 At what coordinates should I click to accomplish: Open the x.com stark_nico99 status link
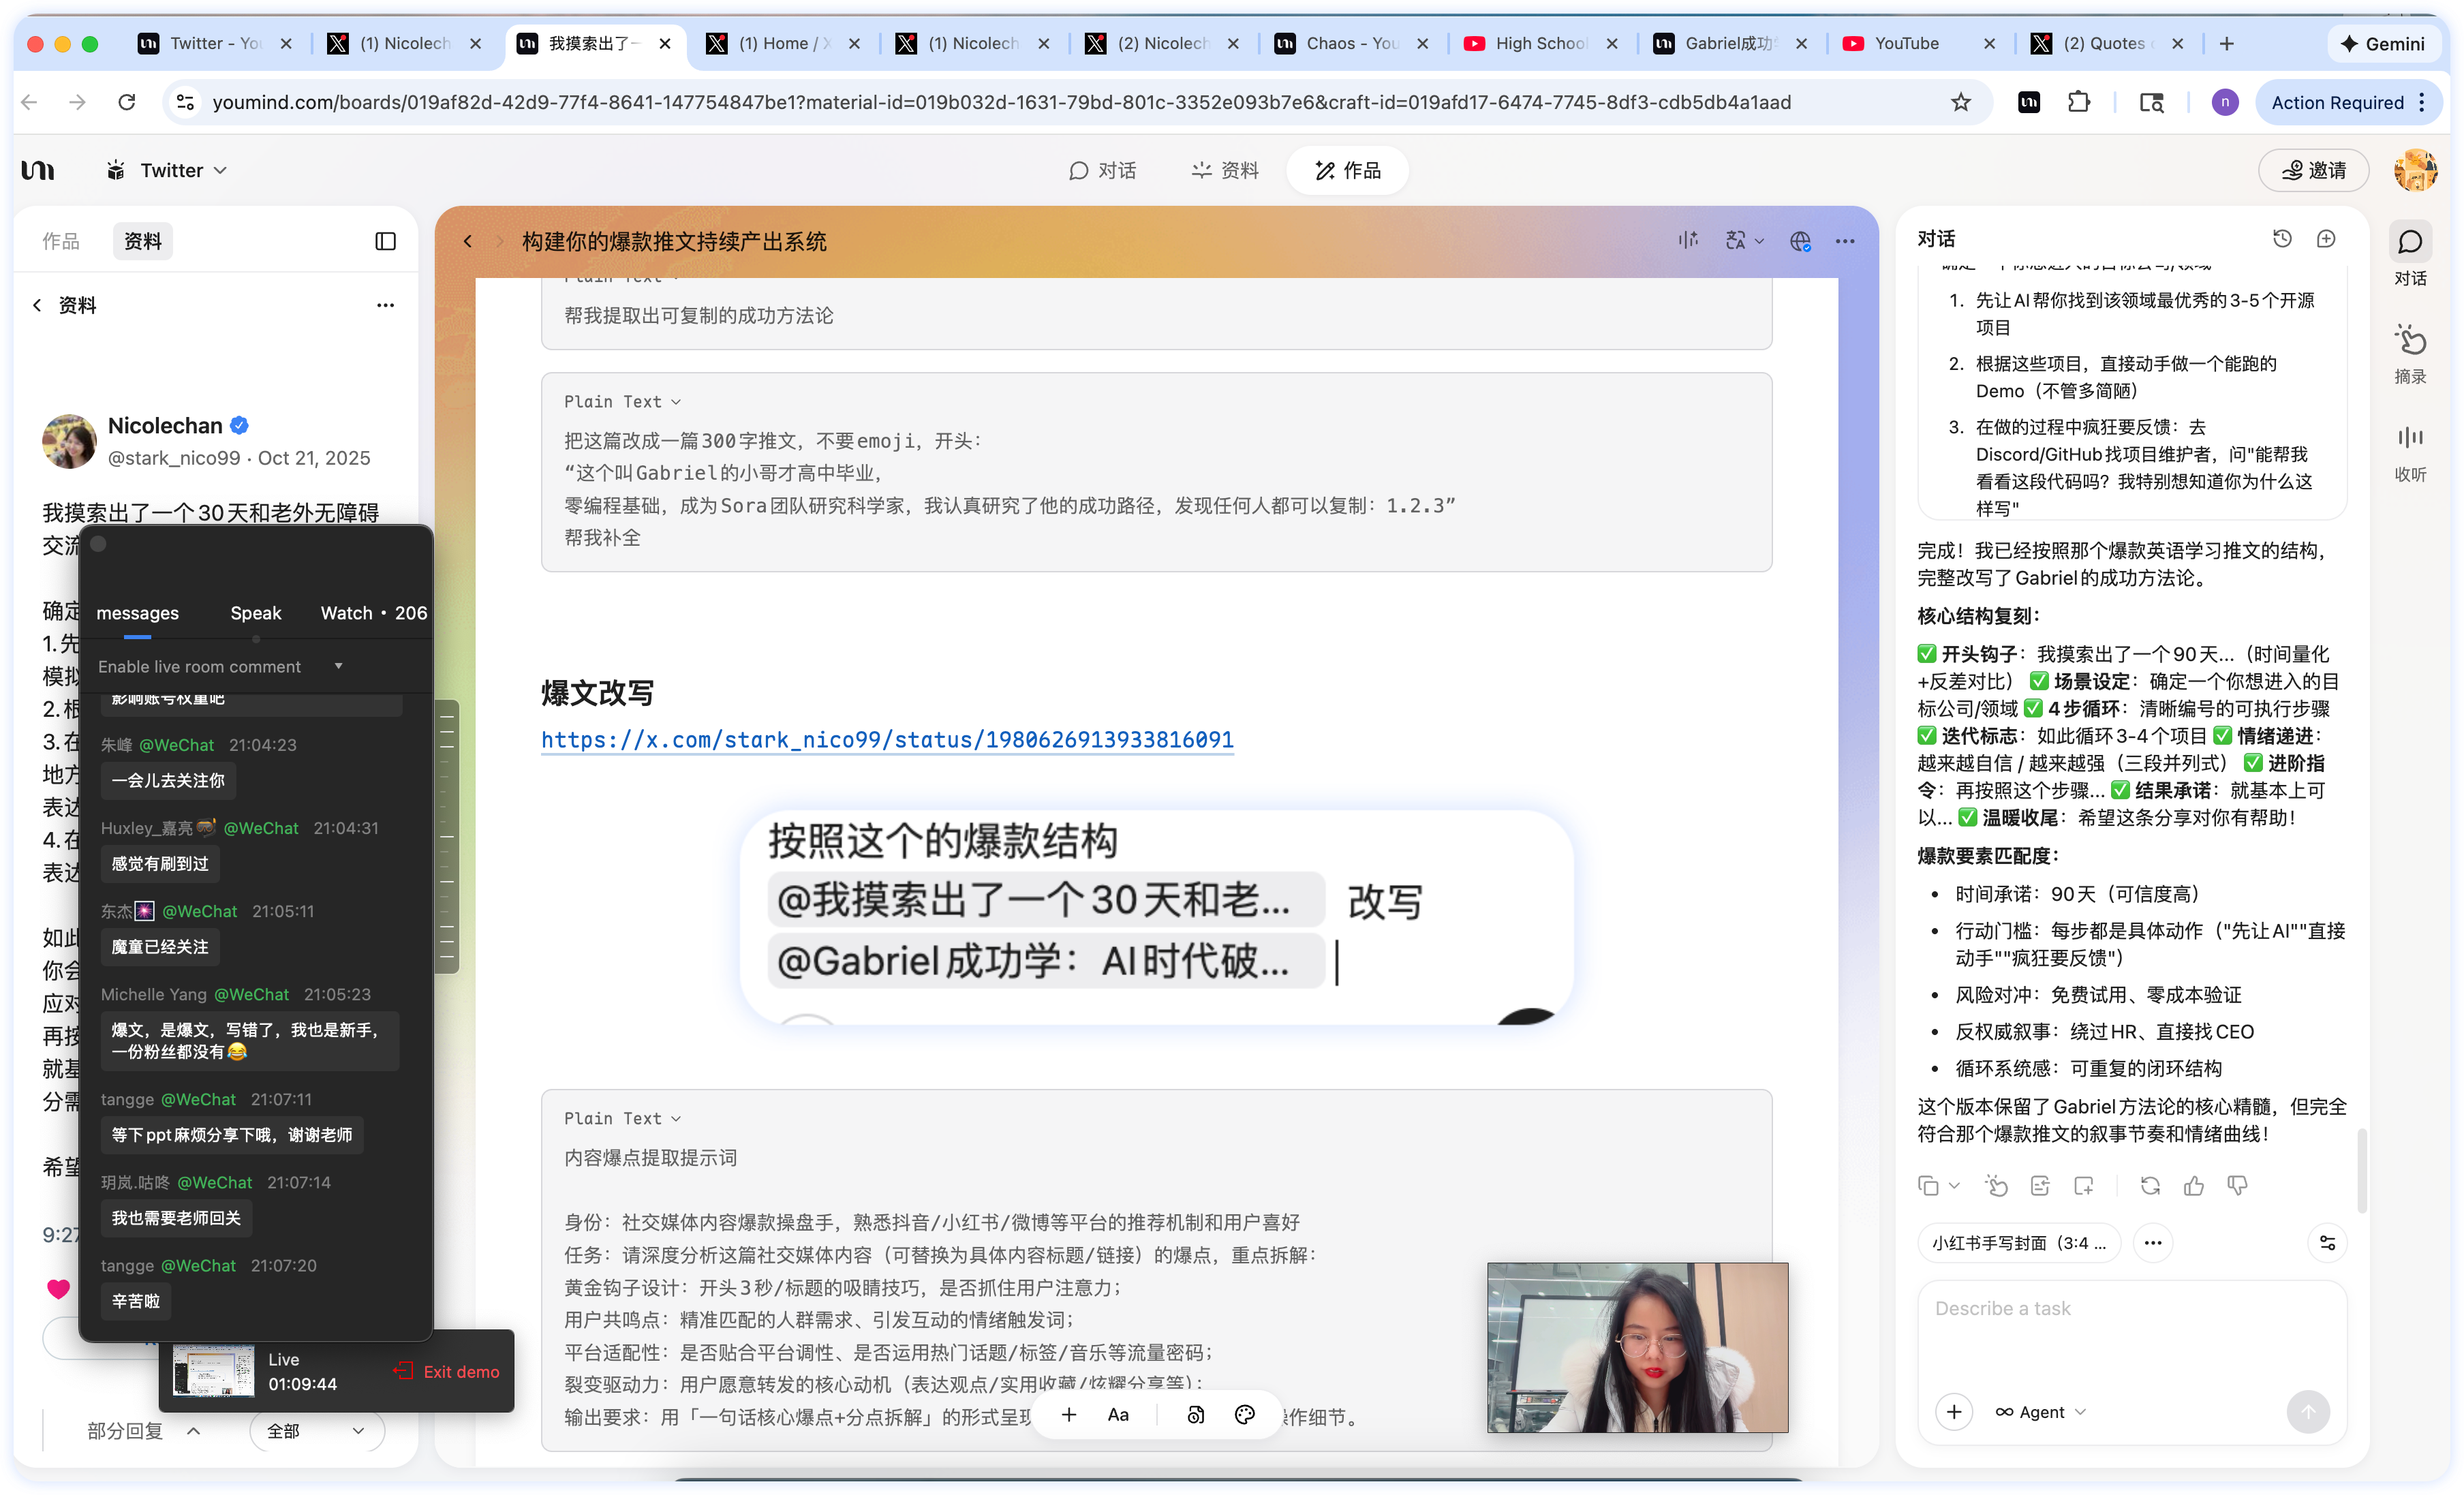coord(887,740)
